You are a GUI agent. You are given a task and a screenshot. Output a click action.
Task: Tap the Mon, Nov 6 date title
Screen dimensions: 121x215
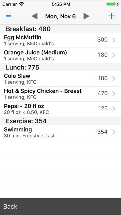point(60,16)
